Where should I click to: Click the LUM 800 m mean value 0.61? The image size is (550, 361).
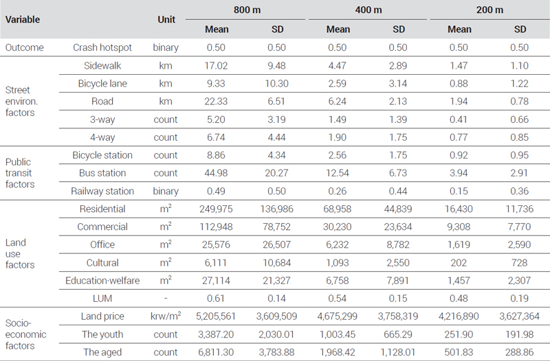point(216,299)
